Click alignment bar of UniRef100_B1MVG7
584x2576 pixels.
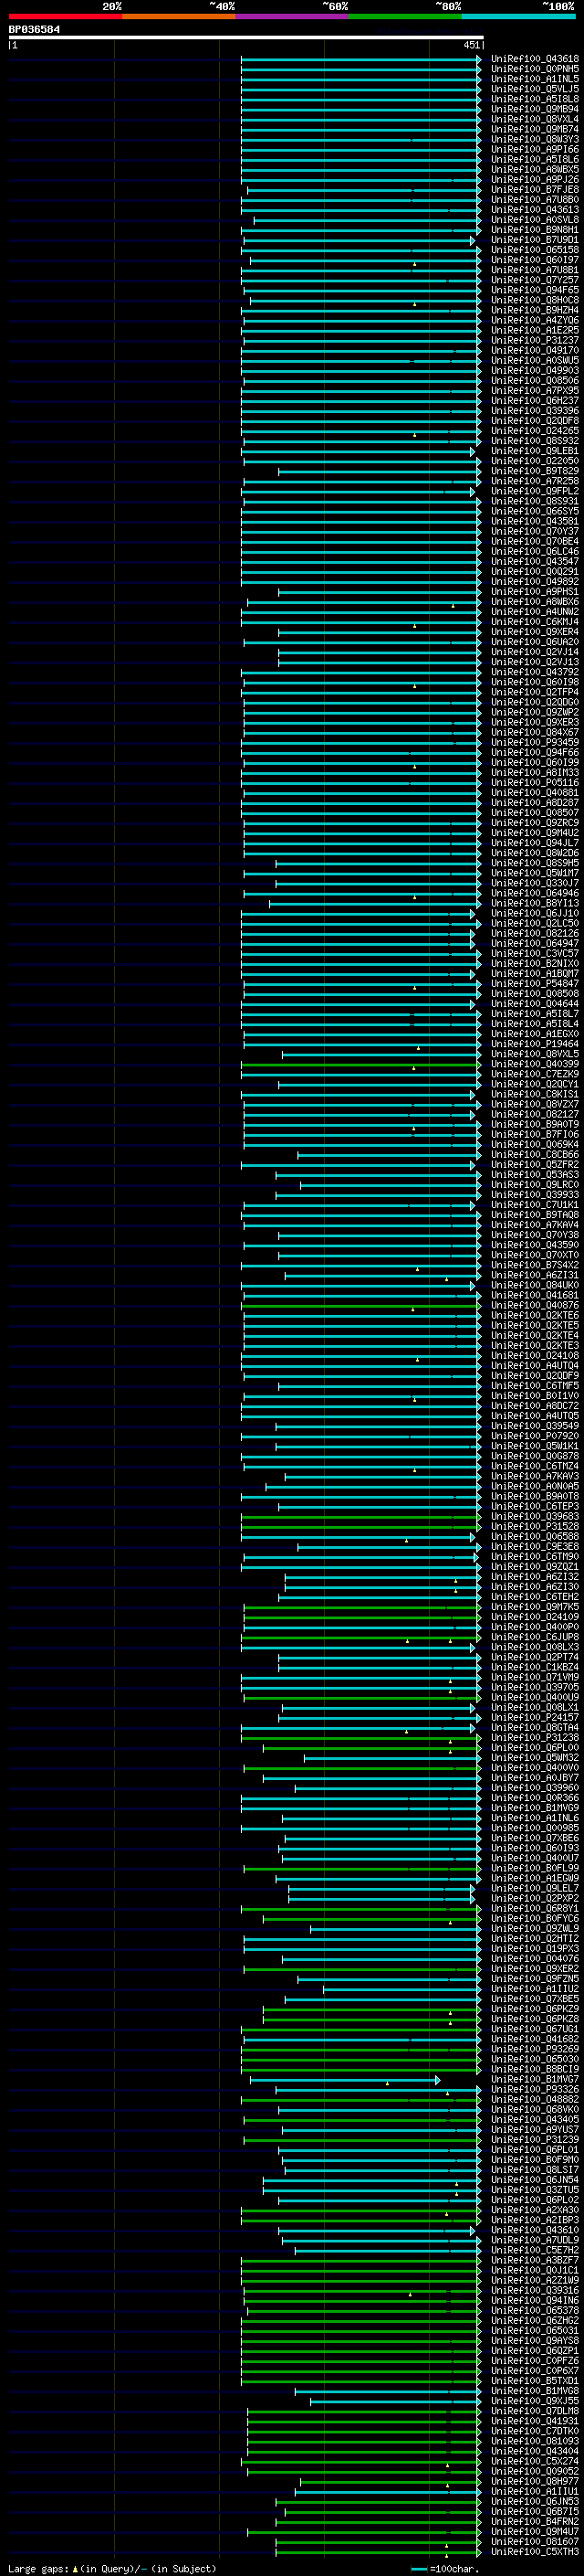(x=344, y=2079)
